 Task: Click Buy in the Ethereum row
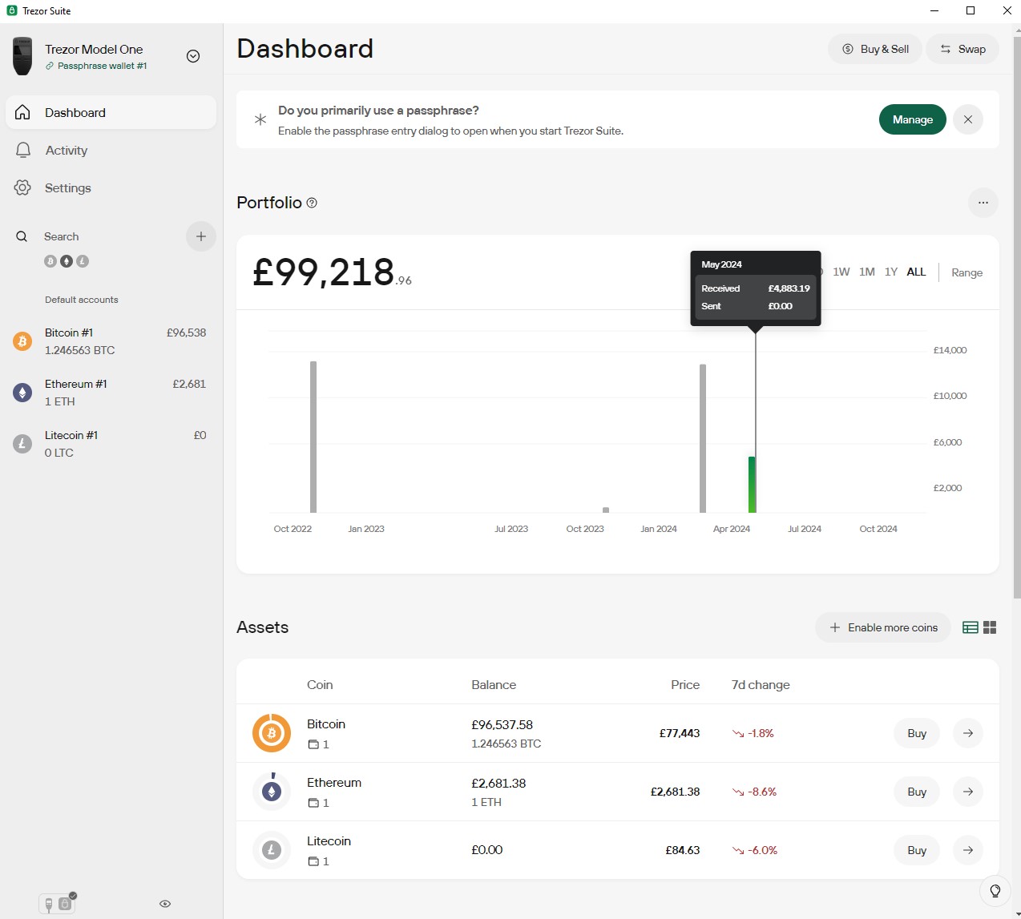click(x=917, y=792)
